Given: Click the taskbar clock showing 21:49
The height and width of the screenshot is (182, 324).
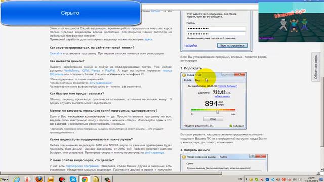Looking at the screenshot, I should click(311, 179).
